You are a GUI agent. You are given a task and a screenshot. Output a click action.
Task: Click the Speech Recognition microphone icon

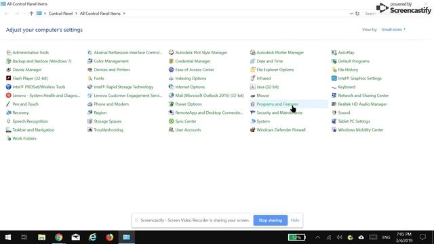(9, 121)
